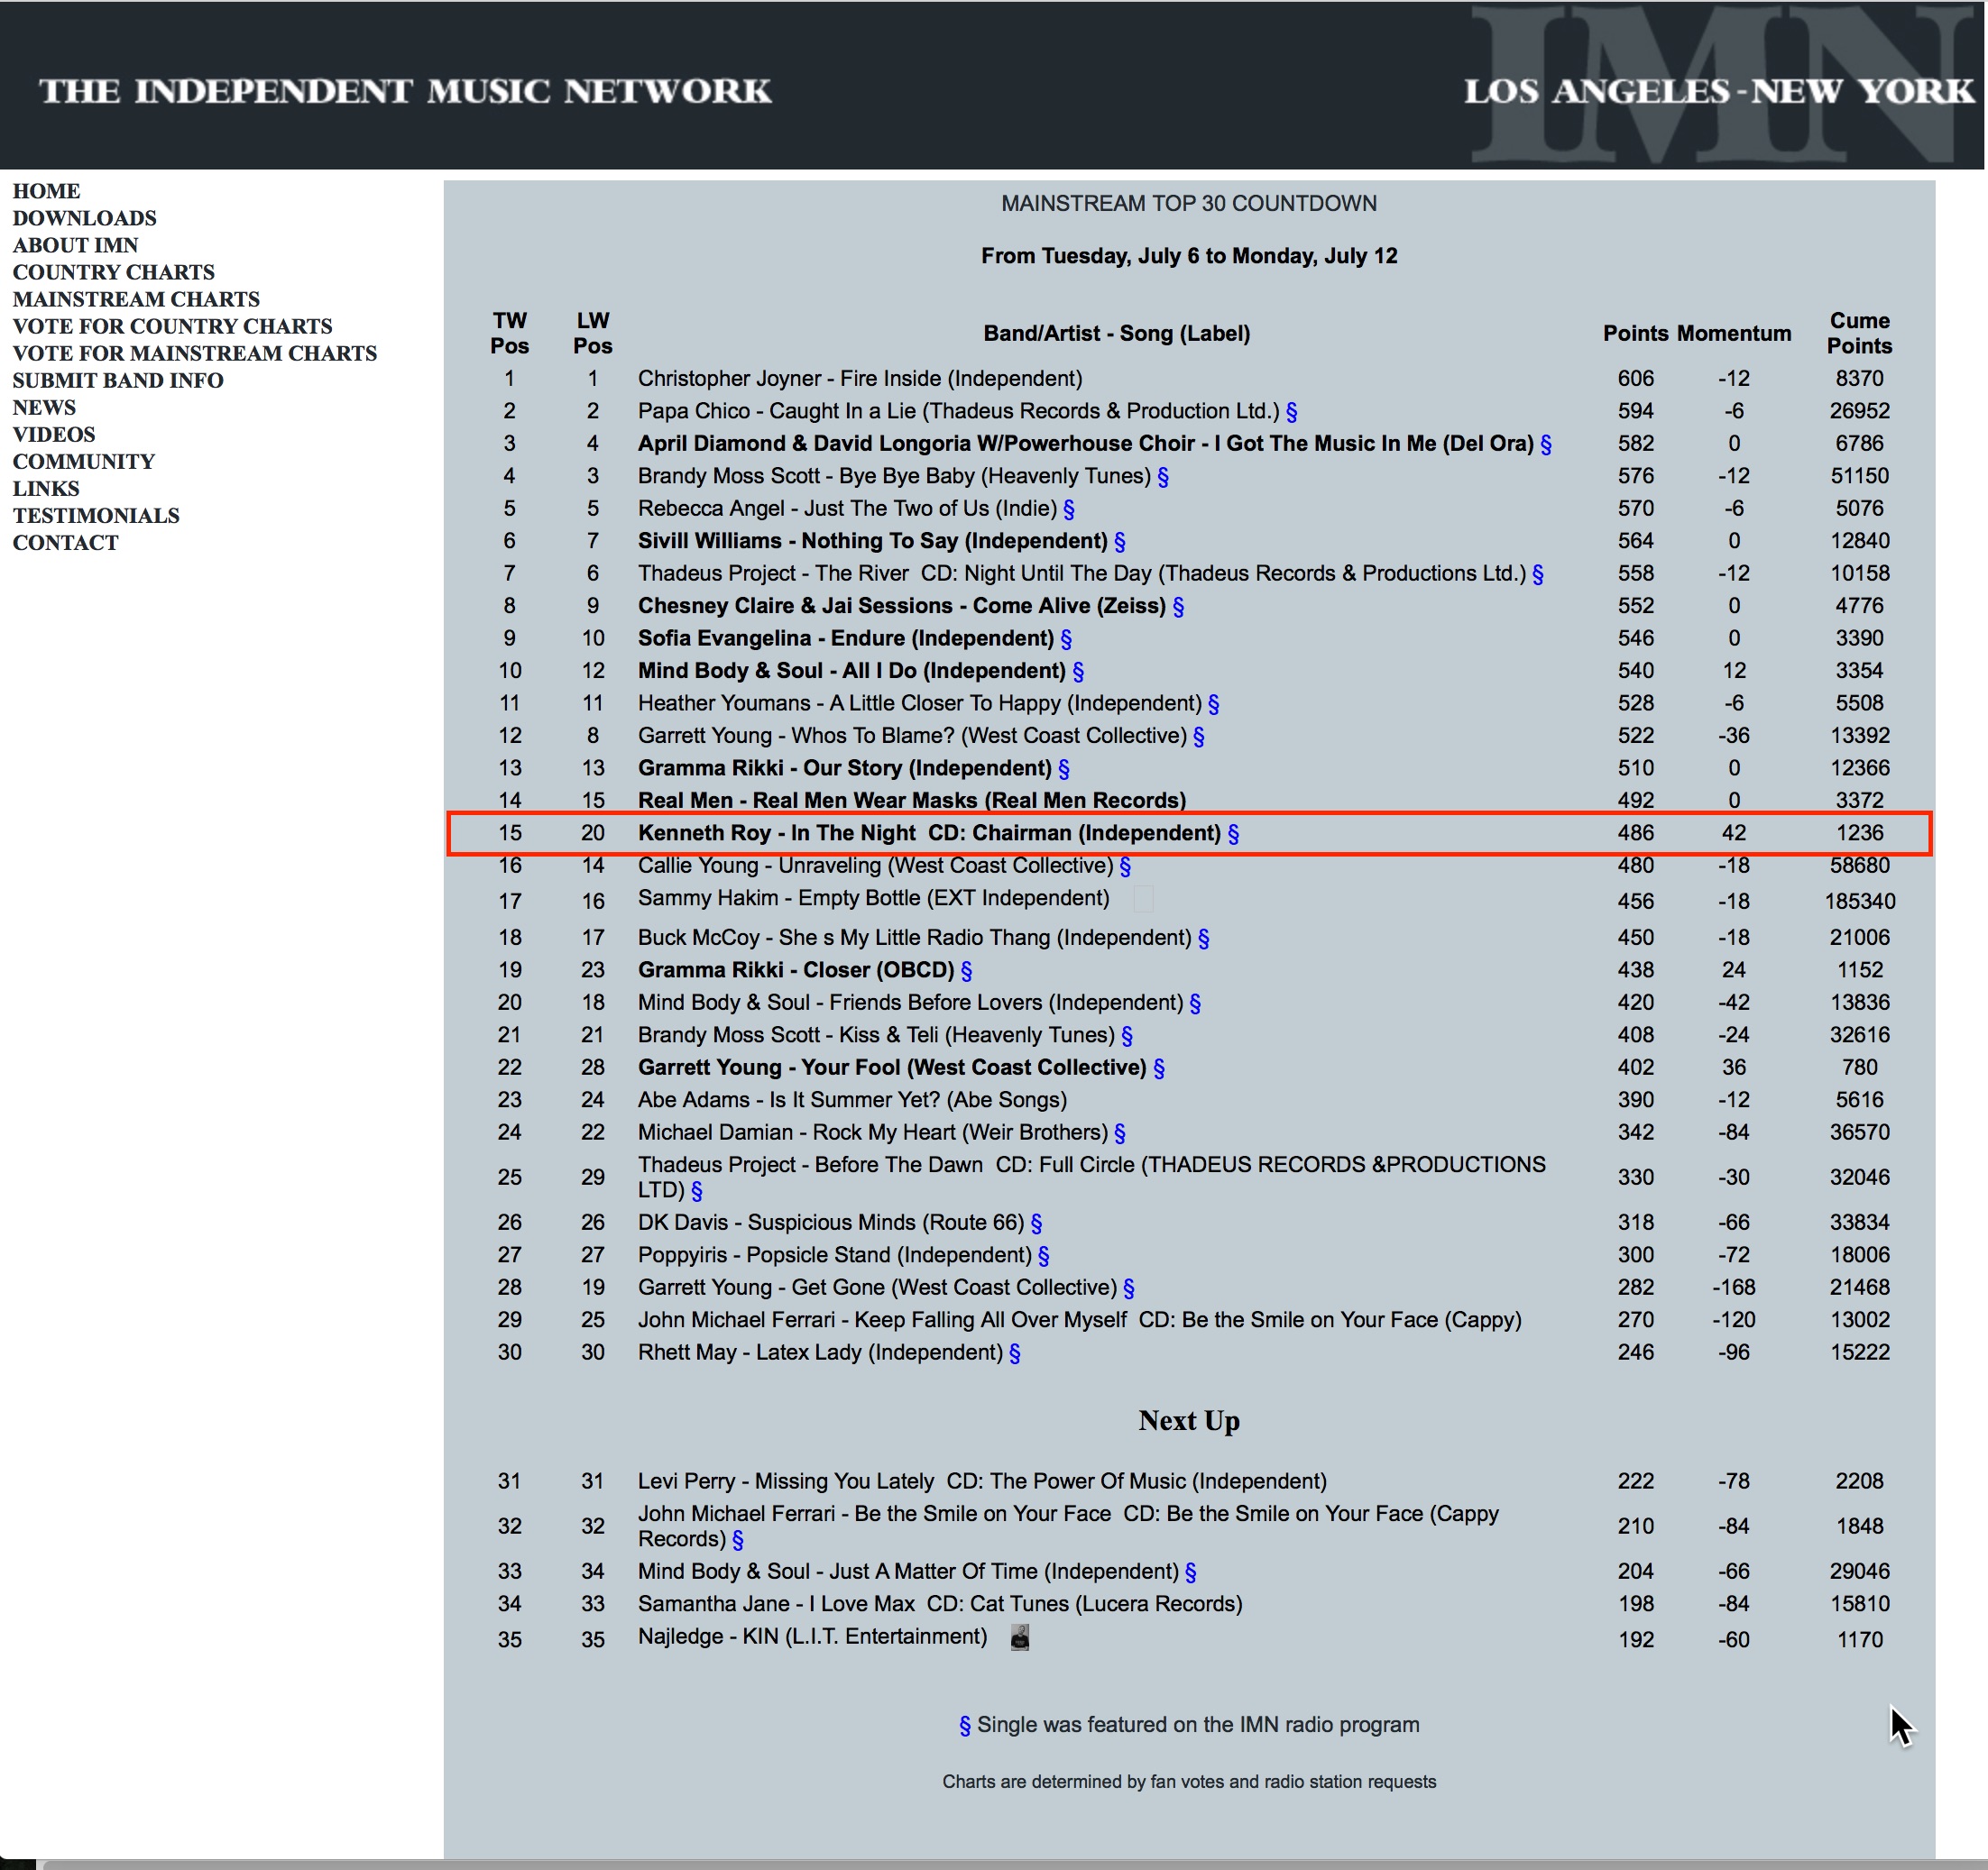The image size is (1988, 1870).
Task: Go to COUNTRY CHARTS
Action: click(x=113, y=272)
